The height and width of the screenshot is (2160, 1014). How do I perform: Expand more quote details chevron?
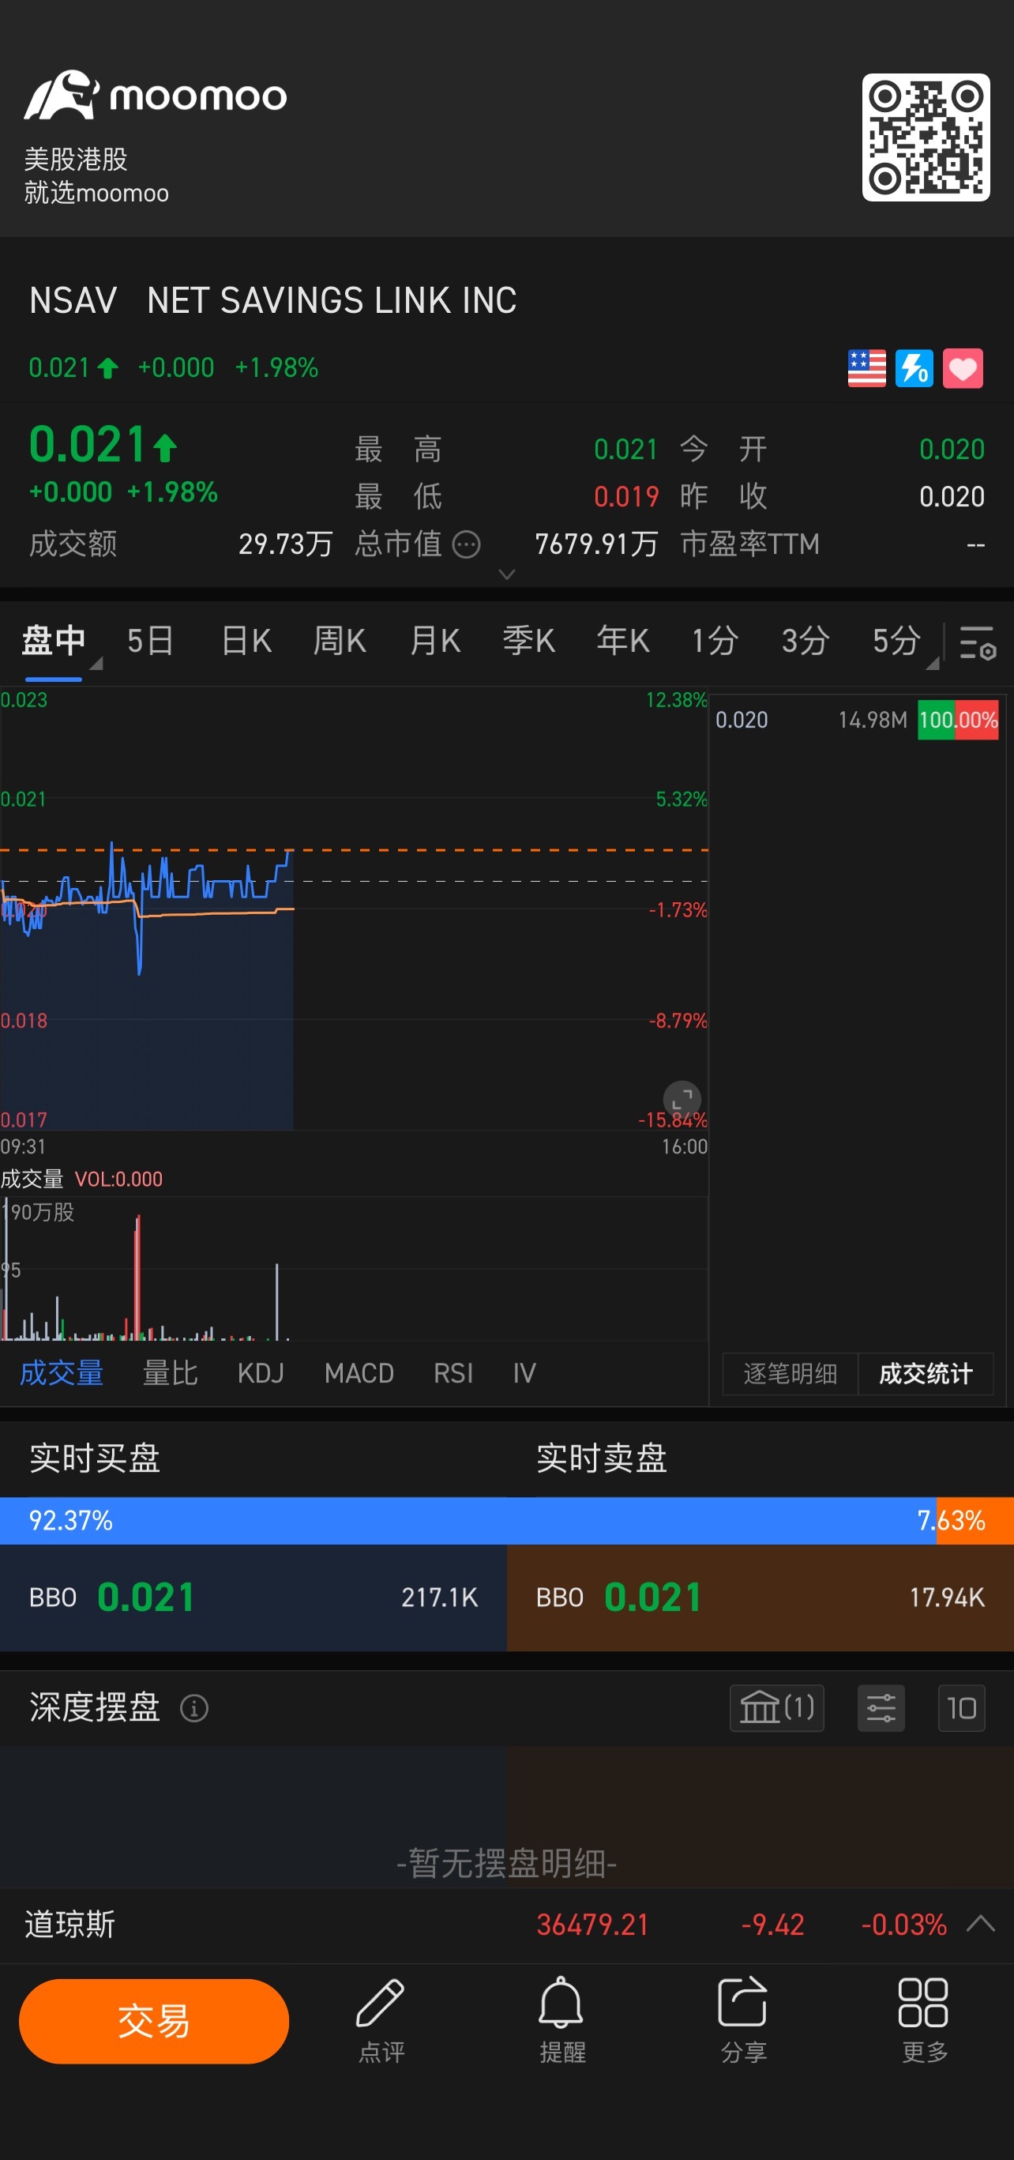coord(506,574)
